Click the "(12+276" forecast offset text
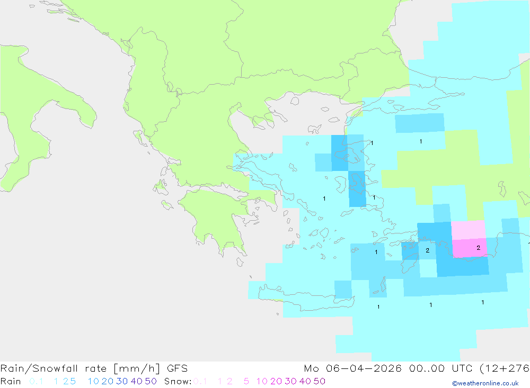 tap(505, 368)
